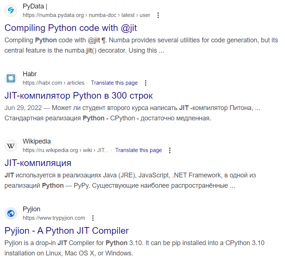
Task: Click Translate this page for Habr result
Action: point(114,83)
